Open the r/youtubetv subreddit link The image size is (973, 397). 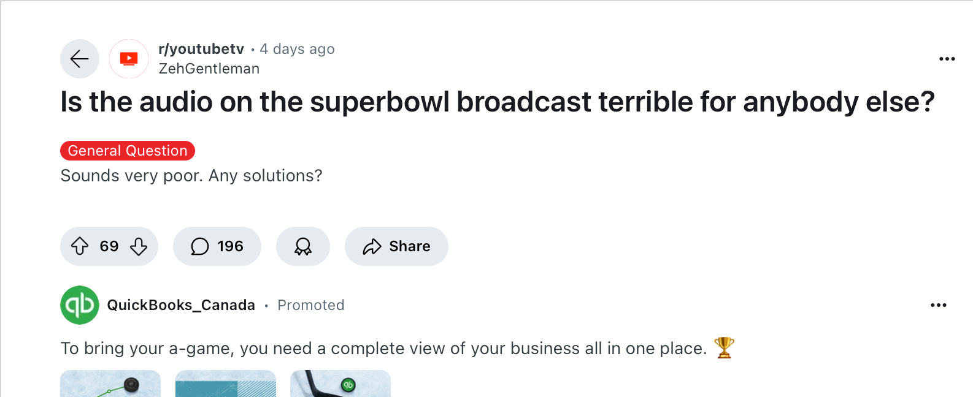(x=201, y=49)
